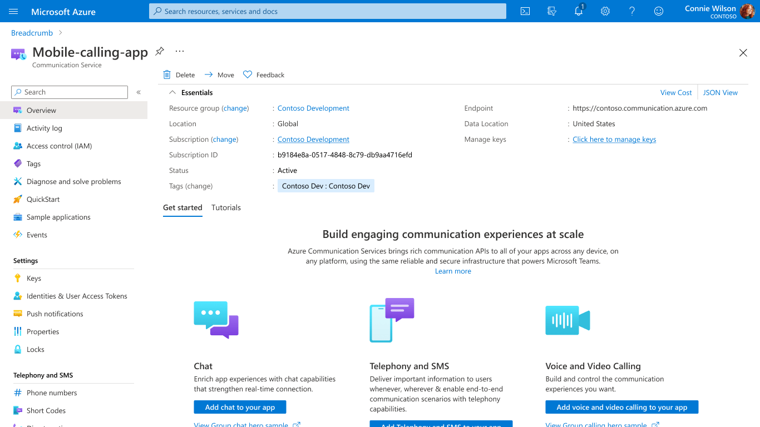Open portal settings with the gear icon
This screenshot has width=760, height=427.
(x=605, y=11)
